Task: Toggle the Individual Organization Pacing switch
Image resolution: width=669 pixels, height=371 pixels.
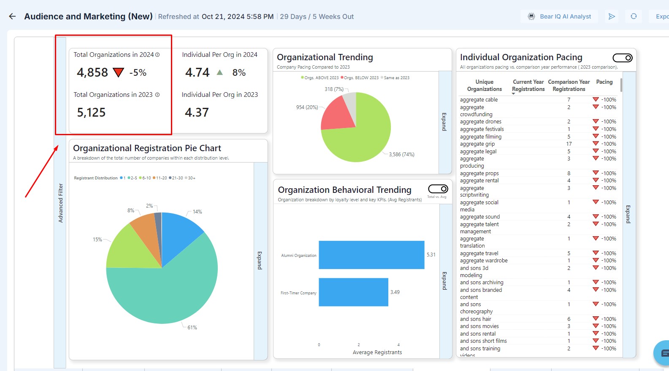Action: [x=622, y=58]
